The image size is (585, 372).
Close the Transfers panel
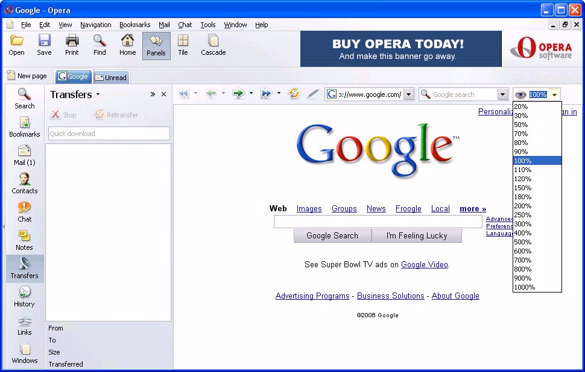coord(163,95)
